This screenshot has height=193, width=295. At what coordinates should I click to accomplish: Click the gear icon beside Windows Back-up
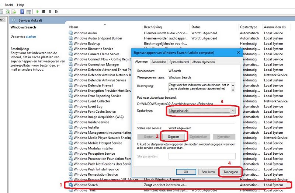[x=71, y=43]
